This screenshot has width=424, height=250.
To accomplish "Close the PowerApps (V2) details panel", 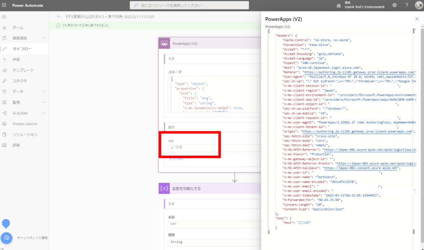I will [x=417, y=19].
